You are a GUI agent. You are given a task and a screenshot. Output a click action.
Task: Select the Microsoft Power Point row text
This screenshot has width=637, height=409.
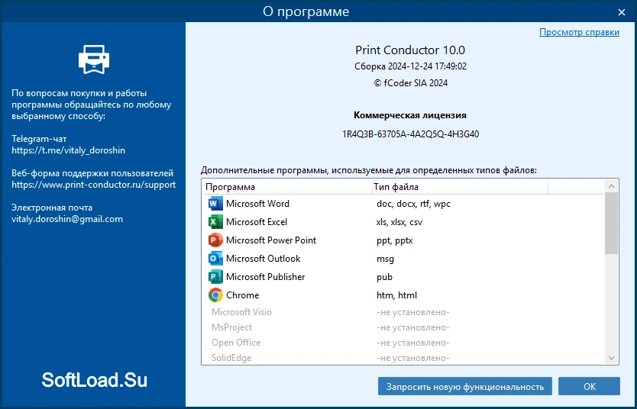pos(271,240)
